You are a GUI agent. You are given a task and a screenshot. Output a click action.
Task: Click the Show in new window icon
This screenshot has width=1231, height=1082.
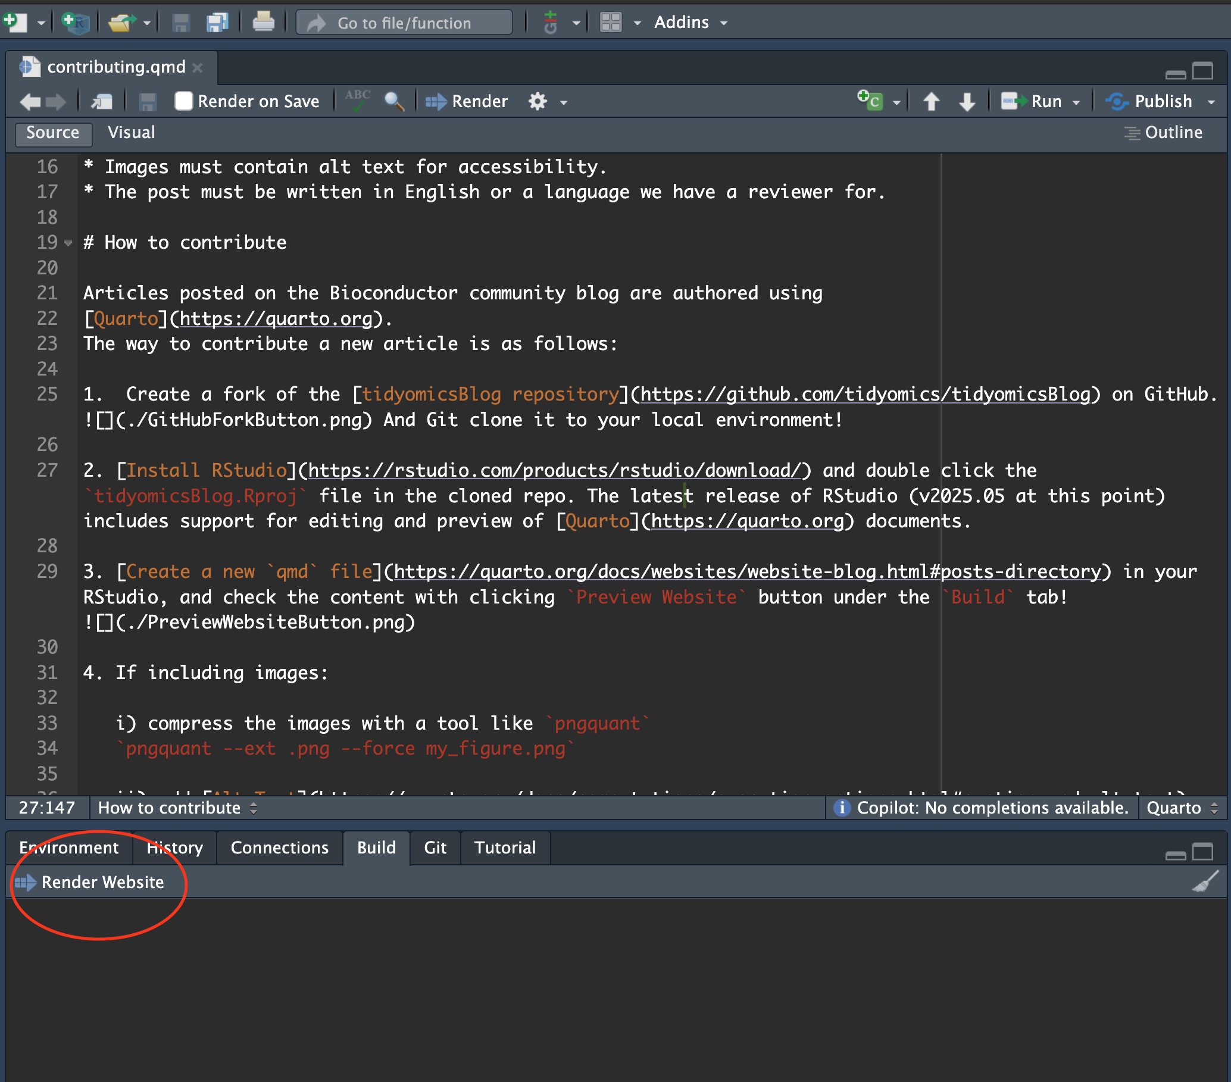click(102, 101)
